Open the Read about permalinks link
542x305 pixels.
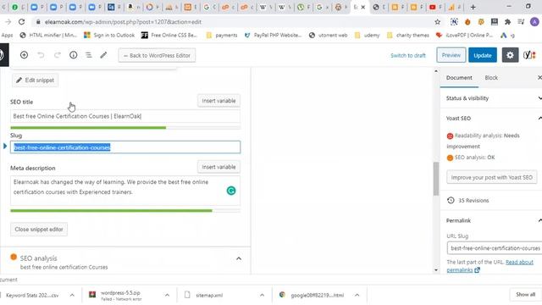point(490,266)
